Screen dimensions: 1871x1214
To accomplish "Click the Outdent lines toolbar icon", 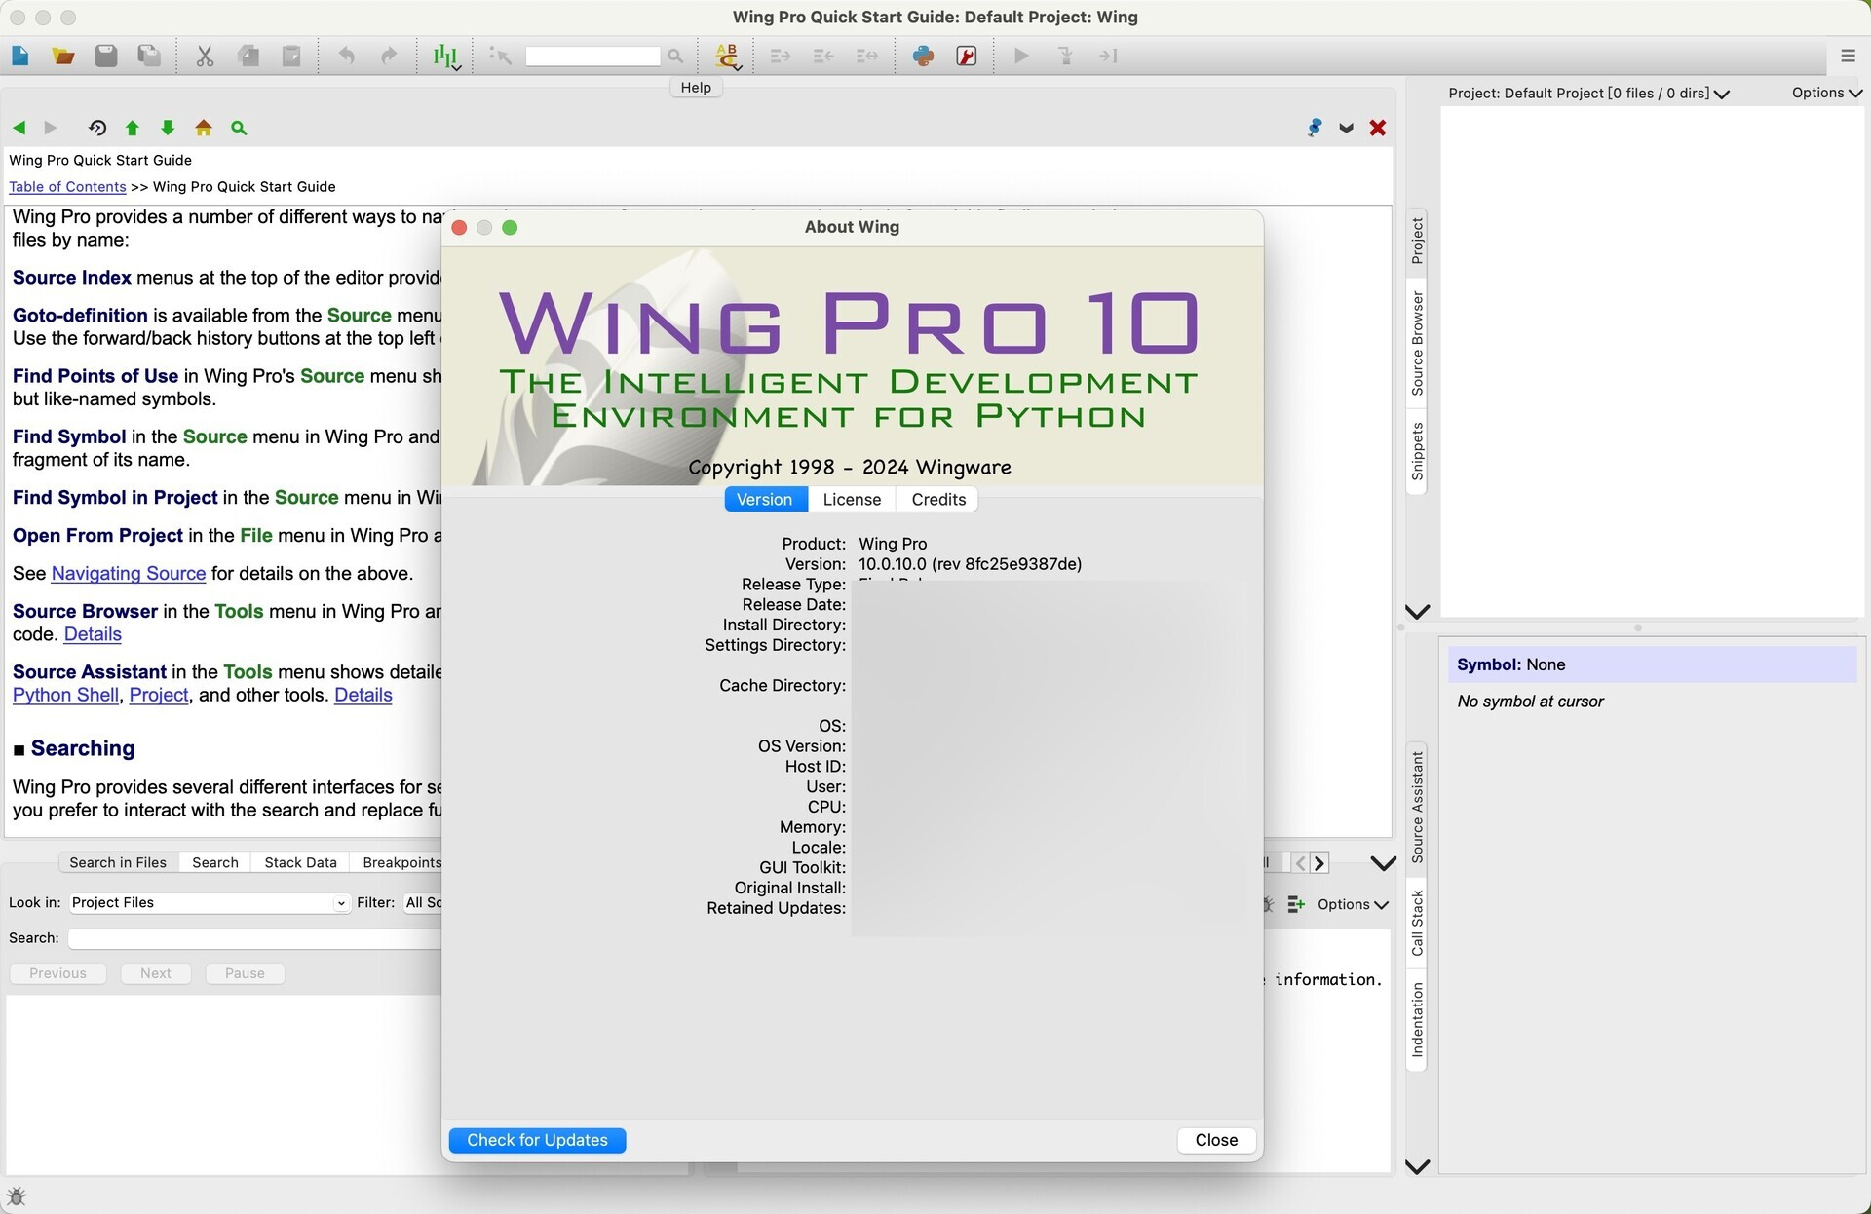I will tap(823, 56).
